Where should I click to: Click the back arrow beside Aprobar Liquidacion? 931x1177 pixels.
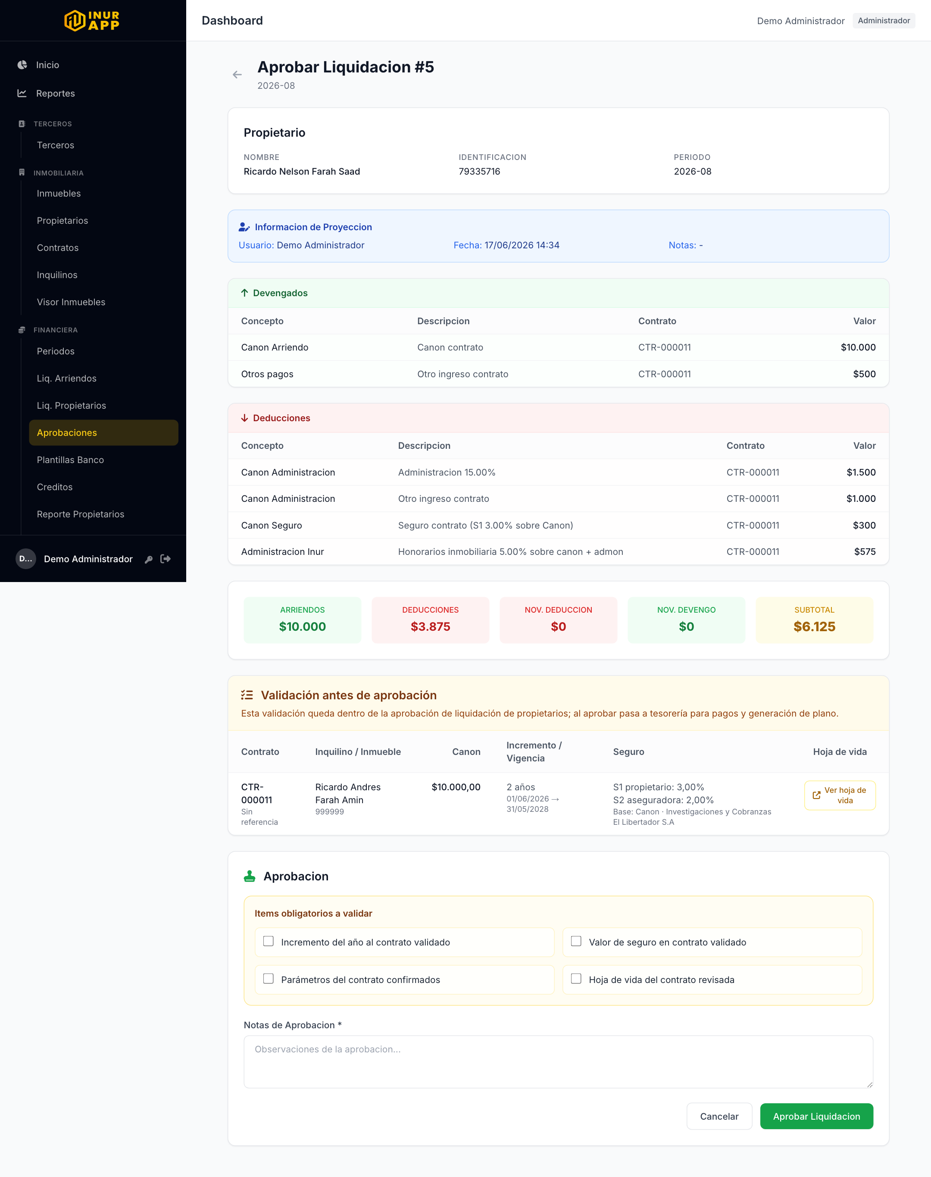(237, 75)
